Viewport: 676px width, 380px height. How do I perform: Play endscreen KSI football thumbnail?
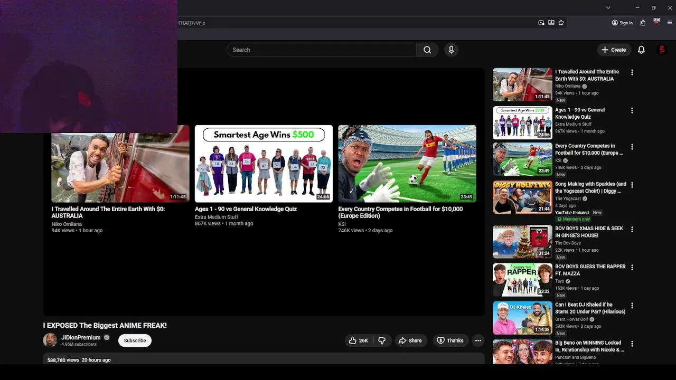(x=407, y=164)
